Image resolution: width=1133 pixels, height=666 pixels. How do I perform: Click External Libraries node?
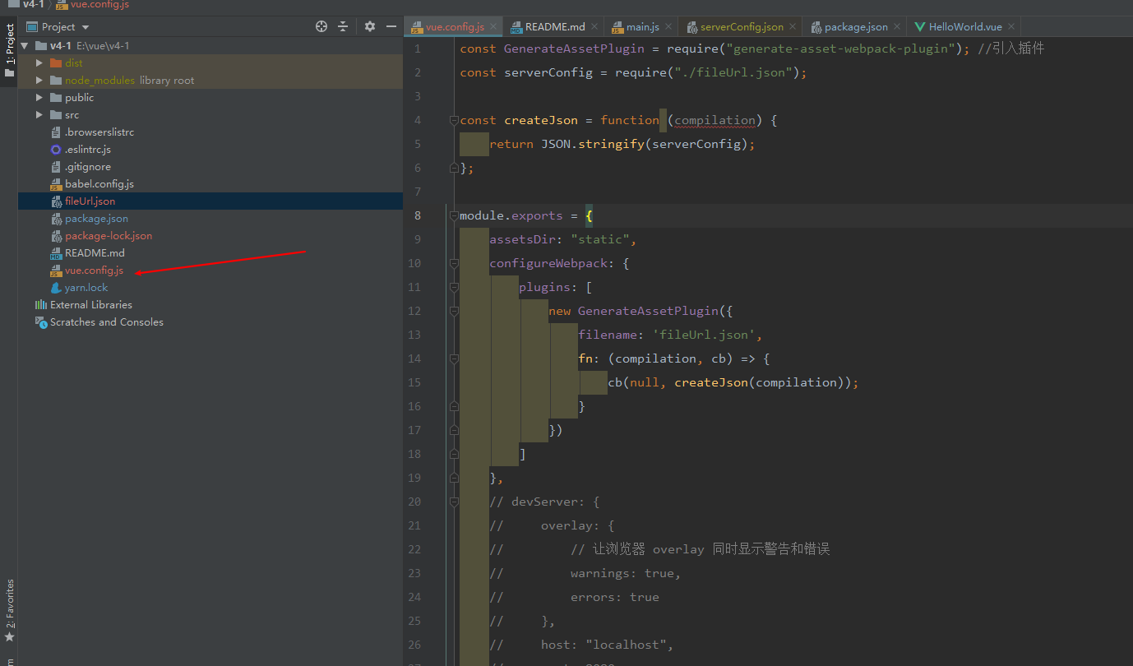[90, 304]
